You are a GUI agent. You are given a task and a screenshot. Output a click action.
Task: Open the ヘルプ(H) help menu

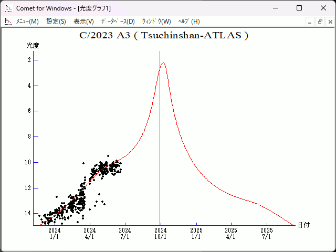[x=189, y=22]
